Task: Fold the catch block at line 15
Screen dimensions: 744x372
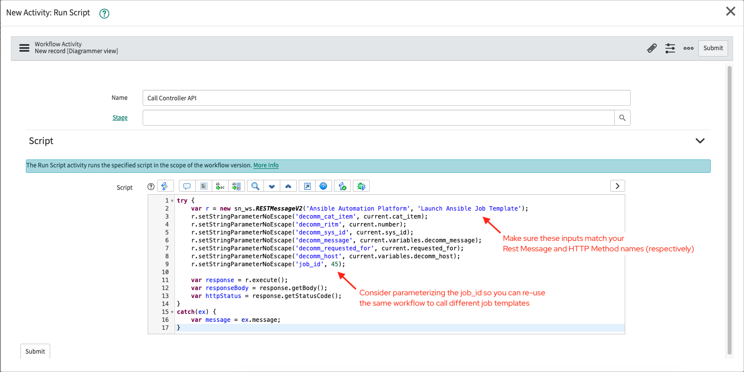Action: (x=172, y=312)
